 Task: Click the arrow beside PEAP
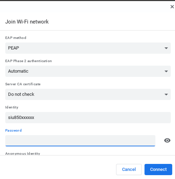click(x=166, y=48)
